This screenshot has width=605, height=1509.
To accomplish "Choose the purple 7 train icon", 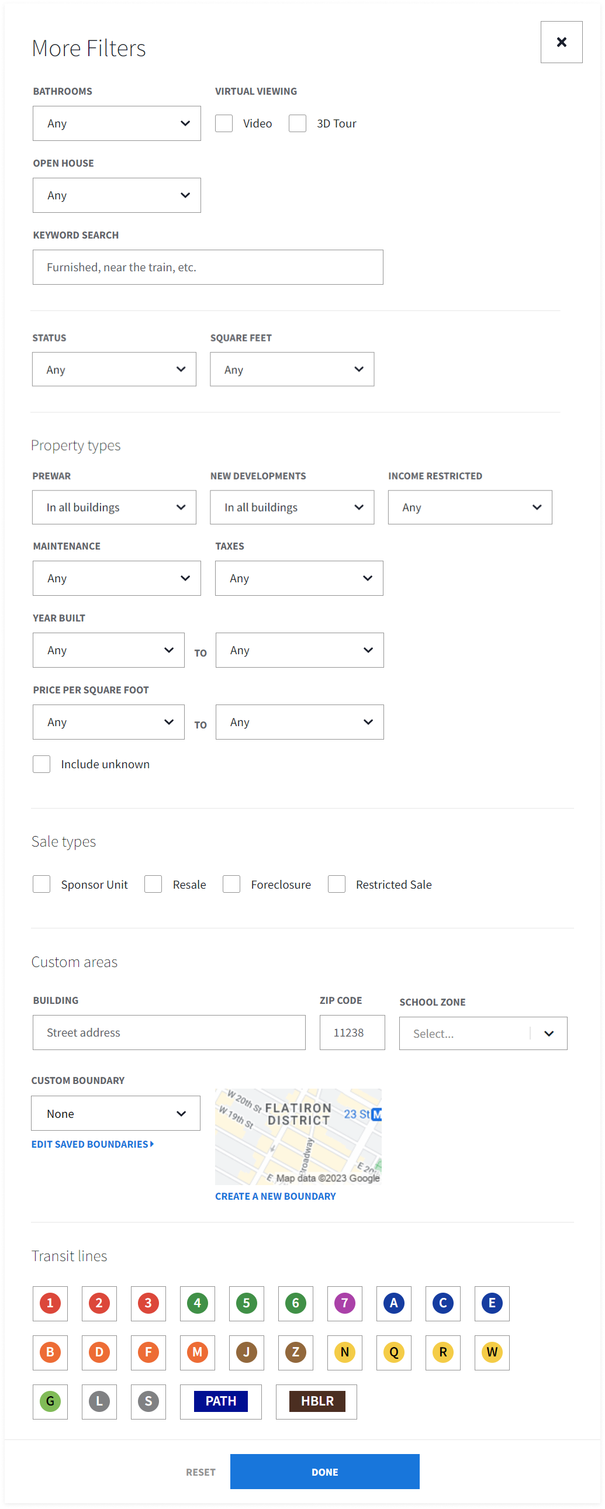I will [345, 1303].
